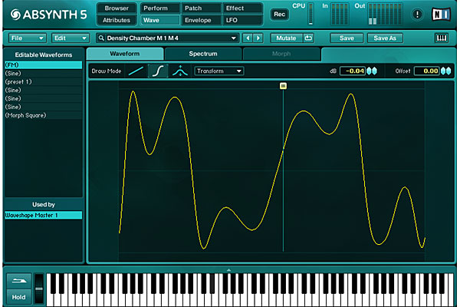Select the Waveform tab
Image resolution: width=460 pixels, height=307 pixels.
(125, 54)
